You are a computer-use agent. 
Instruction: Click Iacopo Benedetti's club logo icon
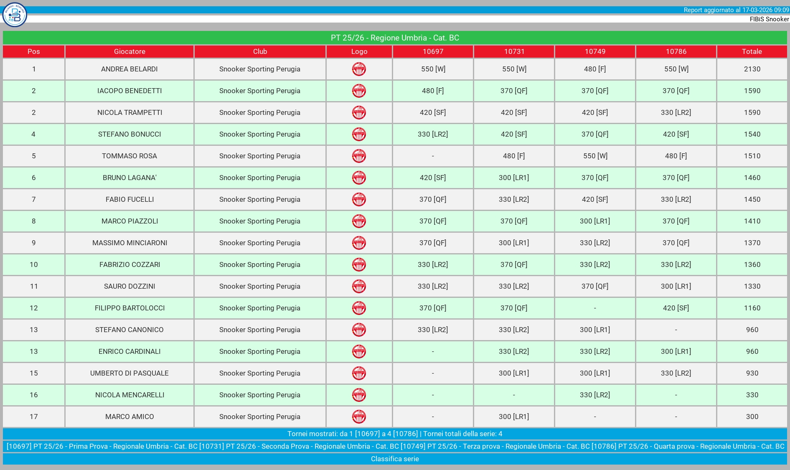click(359, 91)
